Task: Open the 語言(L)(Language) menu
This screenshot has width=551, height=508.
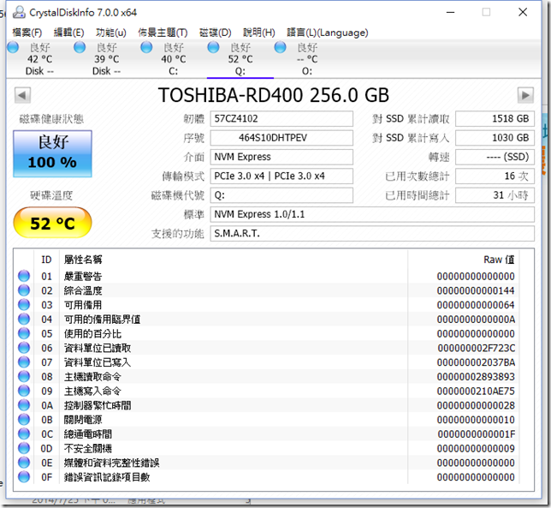Action: click(325, 33)
